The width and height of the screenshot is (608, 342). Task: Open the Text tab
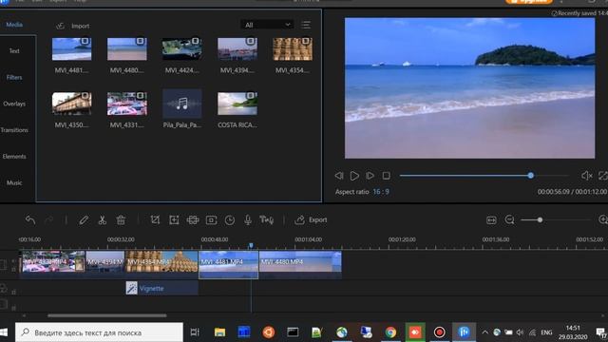(x=14, y=50)
